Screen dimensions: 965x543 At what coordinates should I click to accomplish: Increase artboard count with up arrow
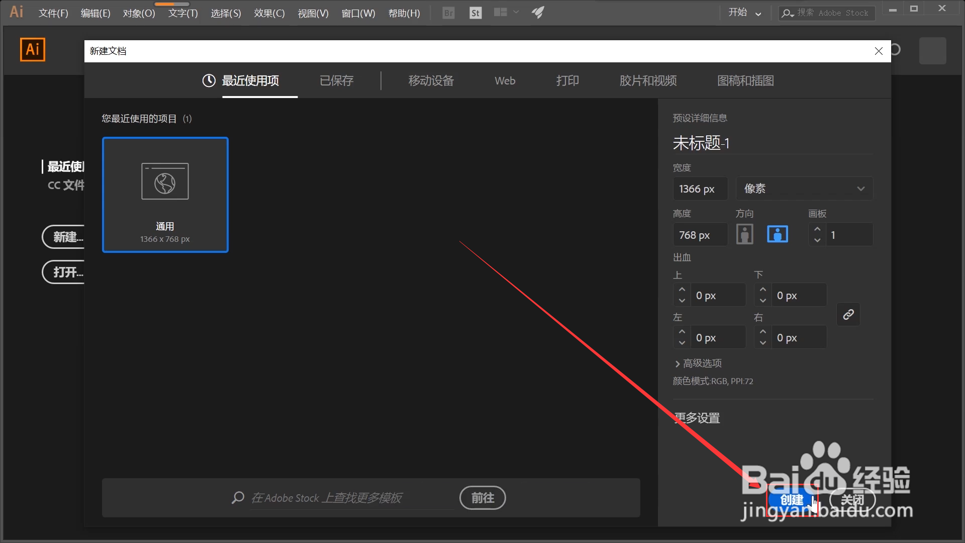pos(817,229)
